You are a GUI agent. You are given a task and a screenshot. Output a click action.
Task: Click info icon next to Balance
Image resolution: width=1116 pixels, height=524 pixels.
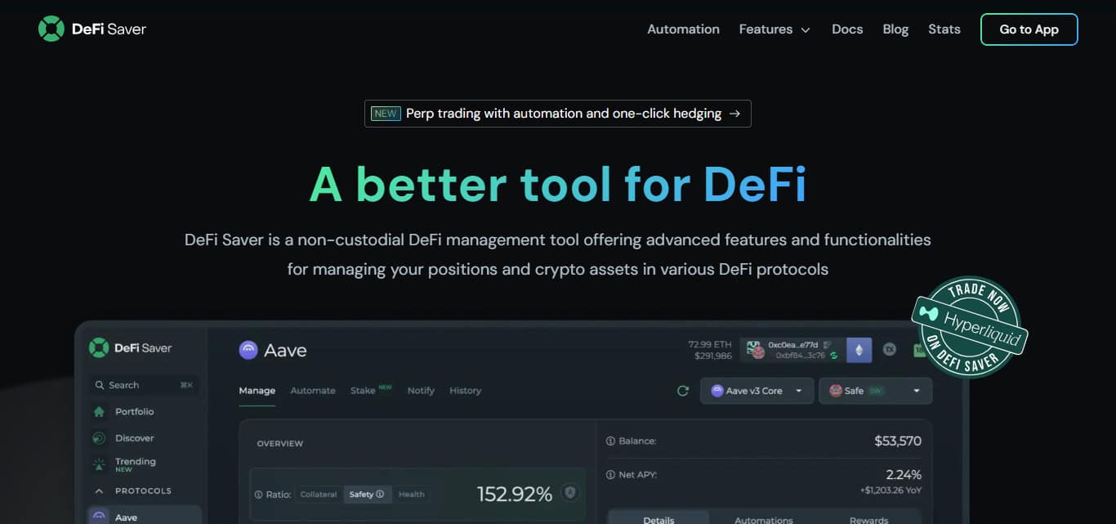pyautogui.click(x=610, y=441)
